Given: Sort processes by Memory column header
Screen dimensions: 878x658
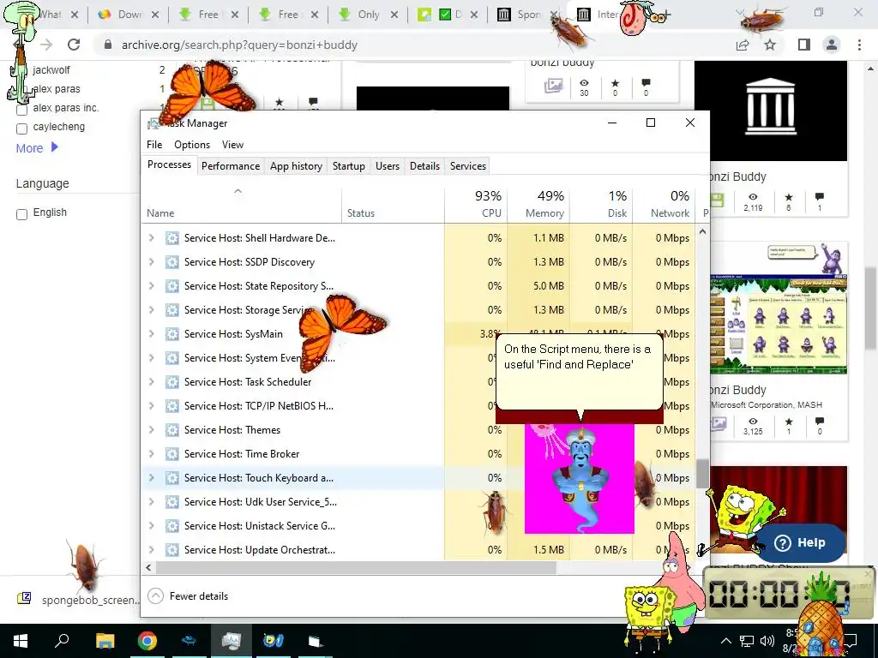Looking at the screenshot, I should pyautogui.click(x=538, y=205).
